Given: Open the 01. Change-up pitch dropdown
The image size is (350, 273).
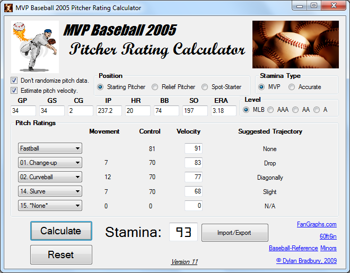Looking at the screenshot, I should (x=50, y=163).
